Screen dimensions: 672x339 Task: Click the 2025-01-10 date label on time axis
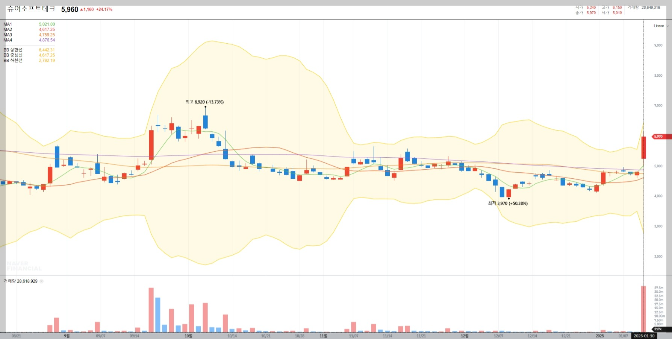click(x=644, y=336)
